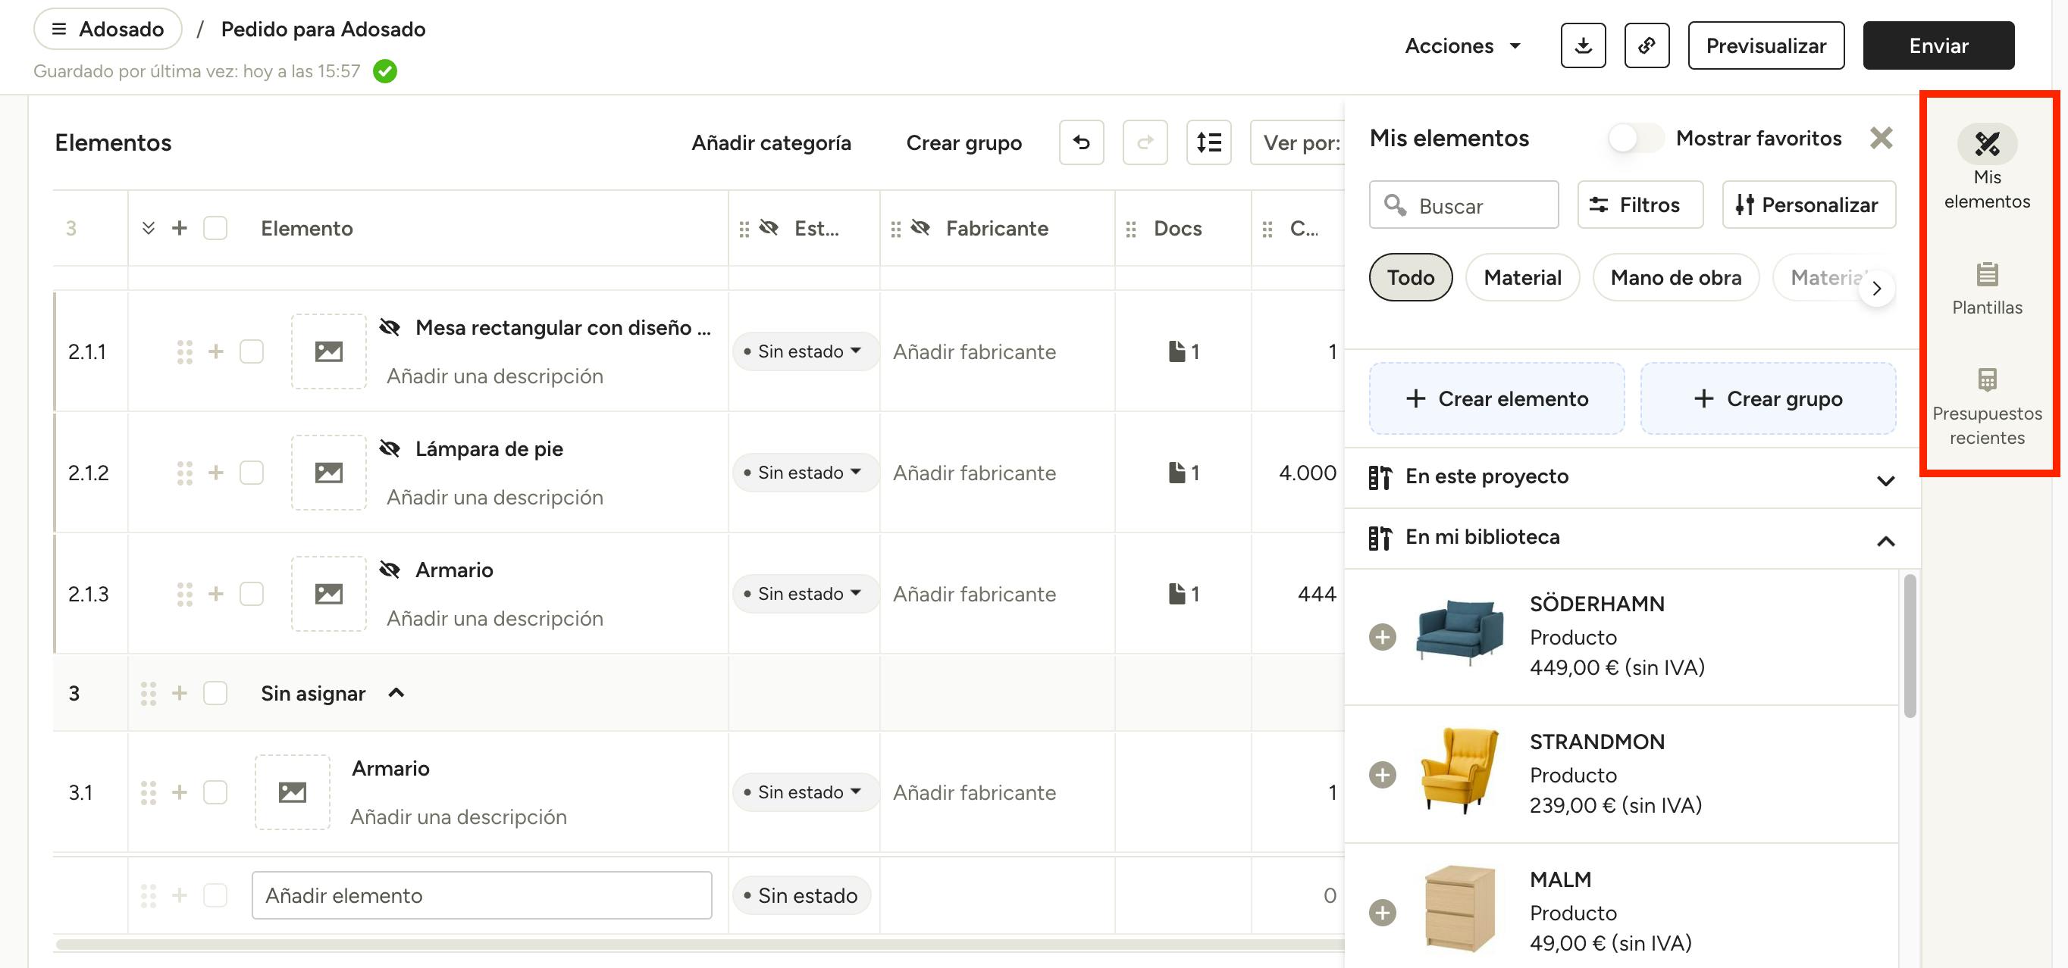
Task: Open Sin estado dropdown for Armario 2.1.3
Action: 803,594
